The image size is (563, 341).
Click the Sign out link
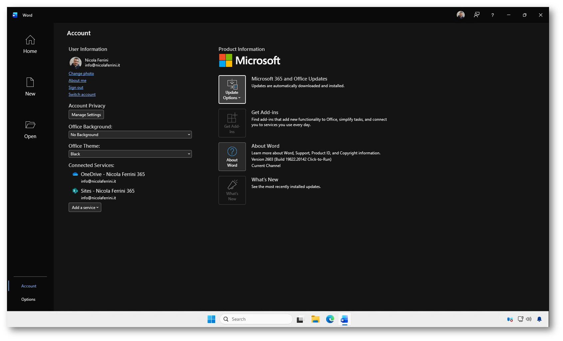click(x=76, y=87)
